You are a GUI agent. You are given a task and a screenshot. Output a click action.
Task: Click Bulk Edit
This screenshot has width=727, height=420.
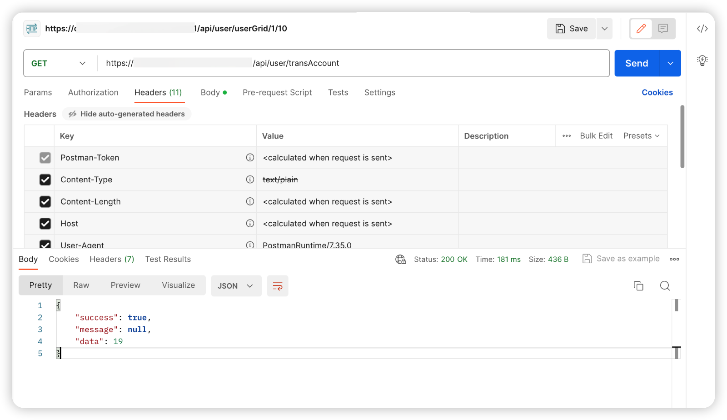point(596,136)
